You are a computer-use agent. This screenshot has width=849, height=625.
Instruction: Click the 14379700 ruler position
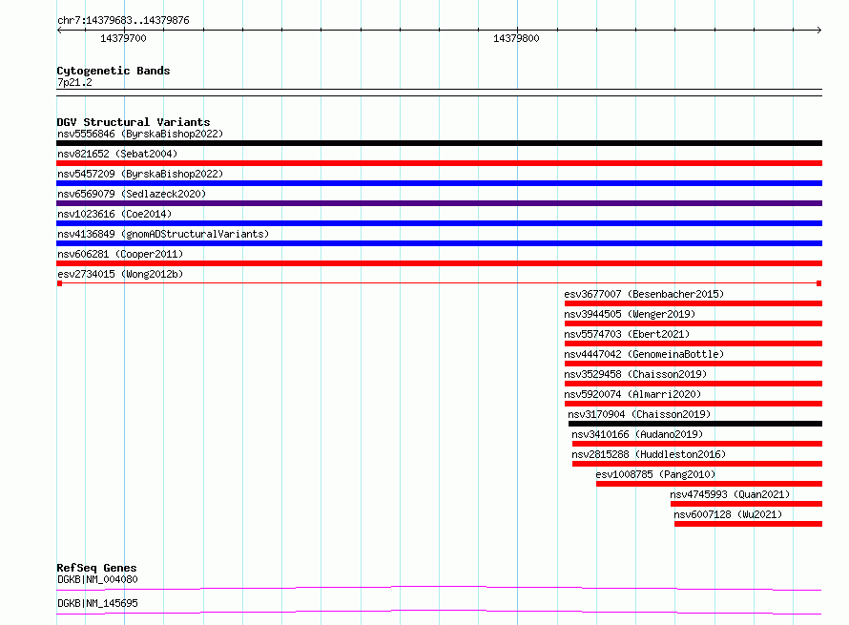[x=123, y=38]
